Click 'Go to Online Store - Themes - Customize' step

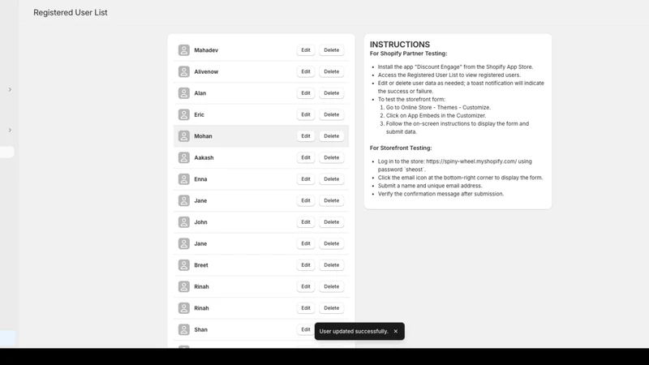(438, 107)
